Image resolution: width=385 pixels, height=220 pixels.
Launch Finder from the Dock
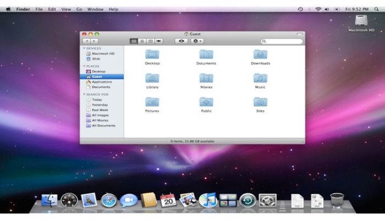50,201
